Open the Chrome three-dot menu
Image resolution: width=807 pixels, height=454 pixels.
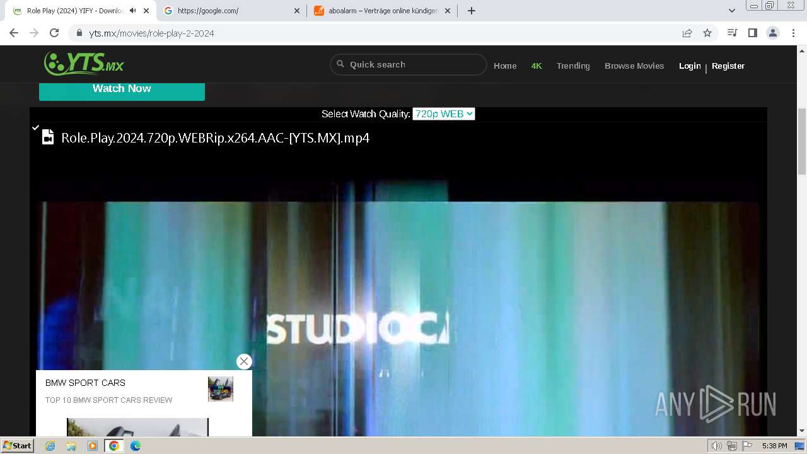pyautogui.click(x=793, y=33)
